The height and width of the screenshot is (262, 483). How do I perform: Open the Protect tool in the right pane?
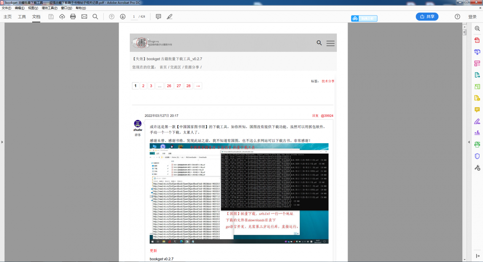coord(477,156)
